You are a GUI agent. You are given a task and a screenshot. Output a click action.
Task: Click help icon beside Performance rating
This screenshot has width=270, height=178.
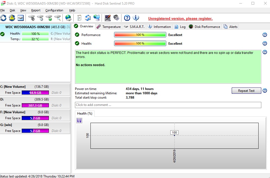pos(265,35)
